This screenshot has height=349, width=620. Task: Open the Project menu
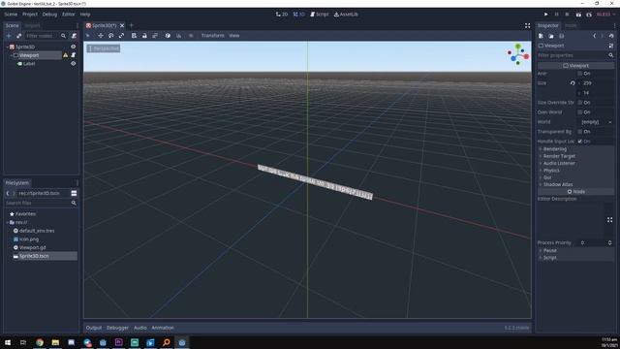(30, 15)
